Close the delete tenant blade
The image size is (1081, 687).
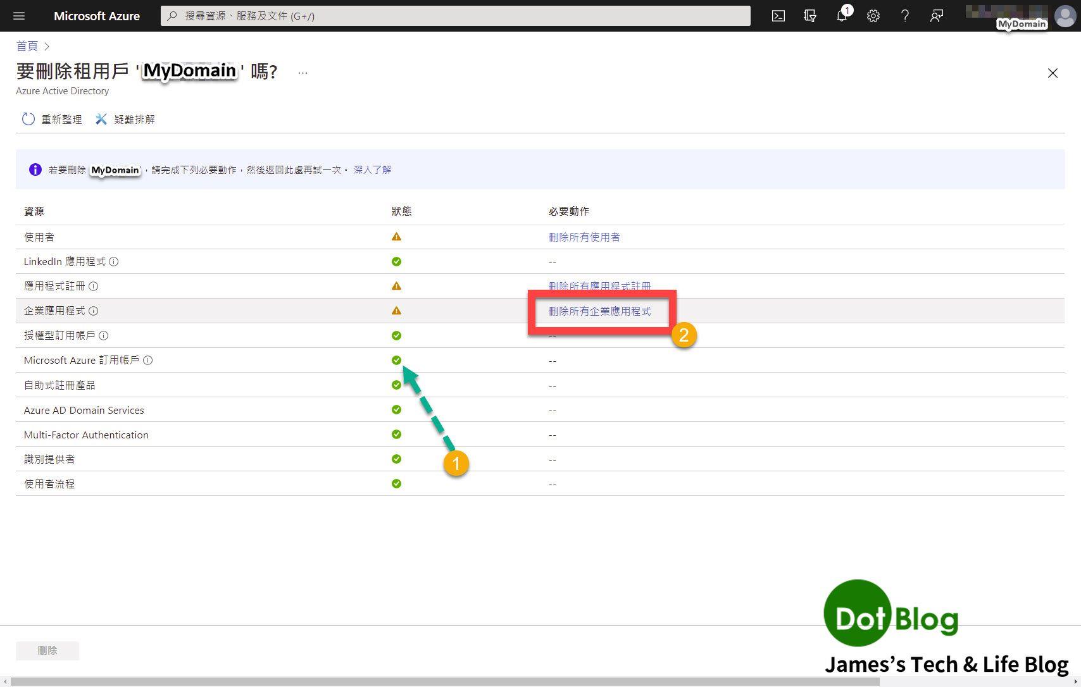point(1053,73)
